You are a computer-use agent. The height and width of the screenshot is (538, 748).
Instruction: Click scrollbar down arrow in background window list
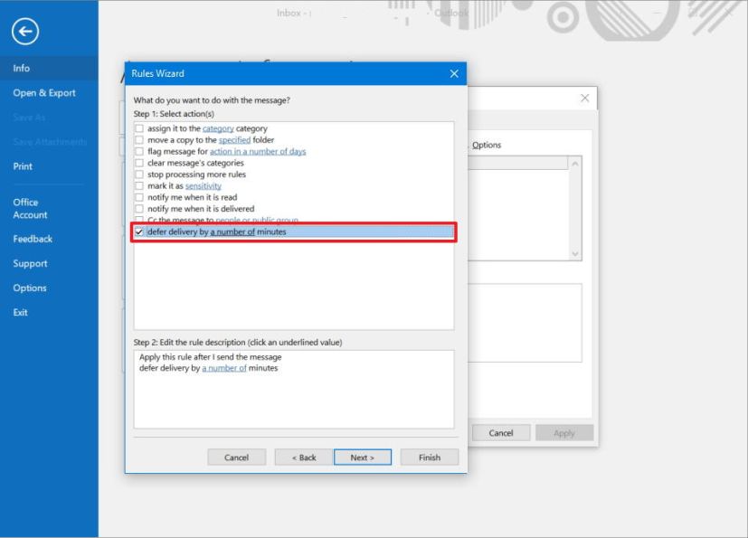[575, 254]
